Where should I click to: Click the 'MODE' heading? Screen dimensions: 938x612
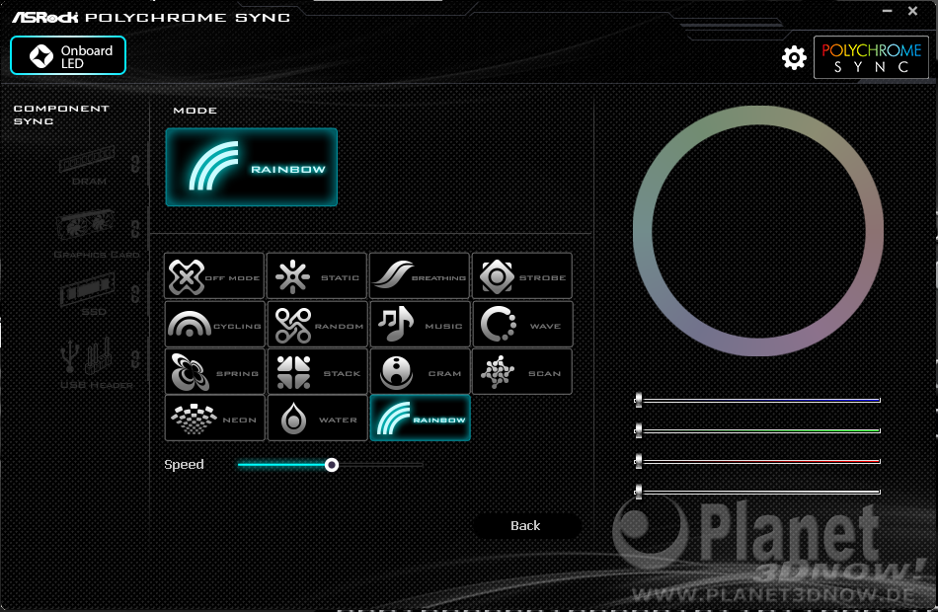click(x=195, y=111)
